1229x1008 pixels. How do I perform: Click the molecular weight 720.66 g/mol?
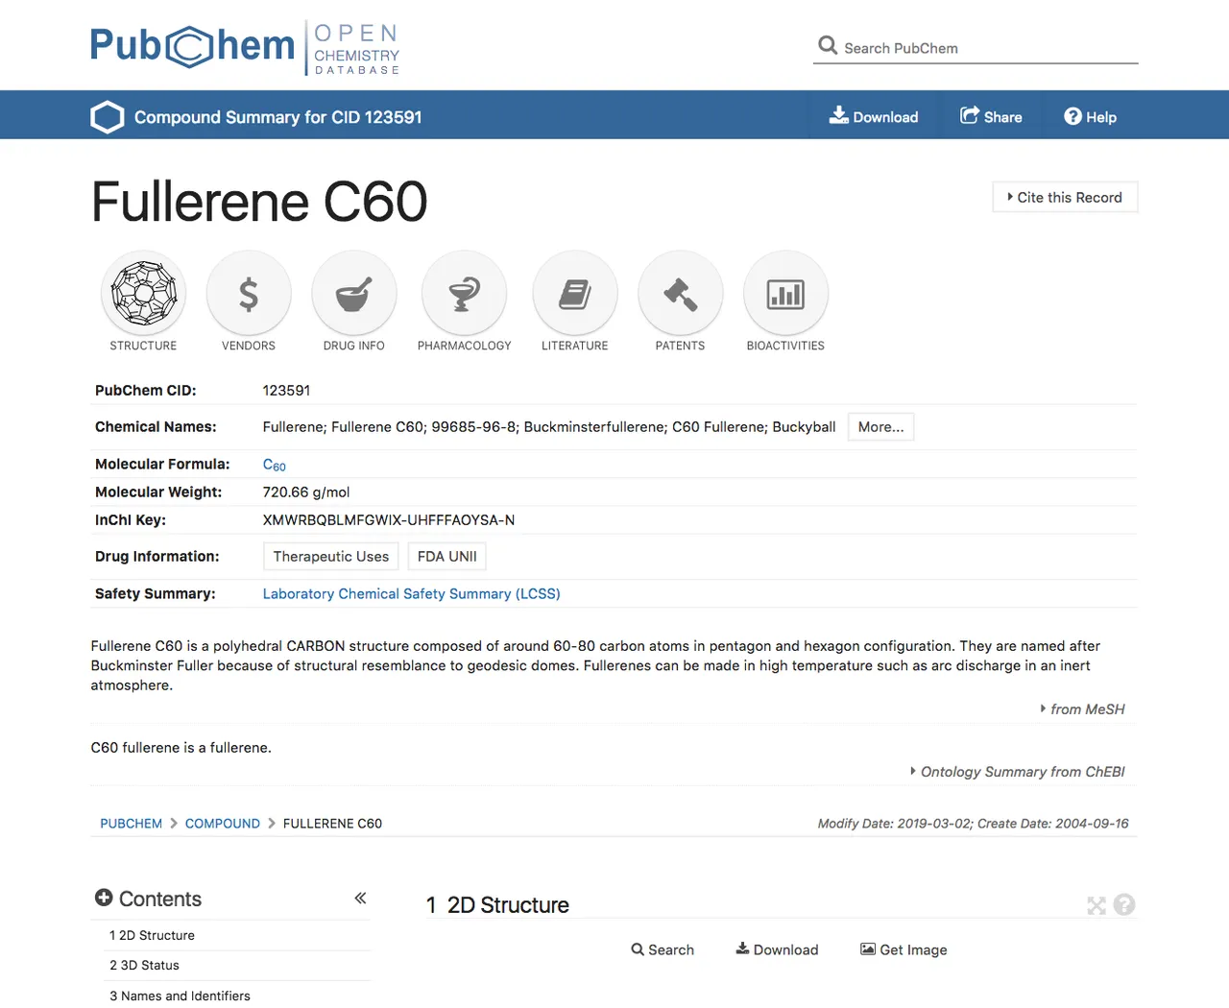[306, 492]
